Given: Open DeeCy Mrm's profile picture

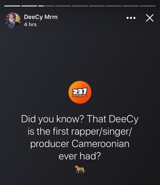Looking at the screenshot, I should point(13,20).
